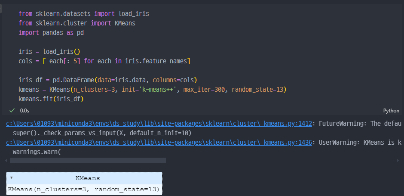Click the kmeans.fit(iris_df) code line

(51, 99)
